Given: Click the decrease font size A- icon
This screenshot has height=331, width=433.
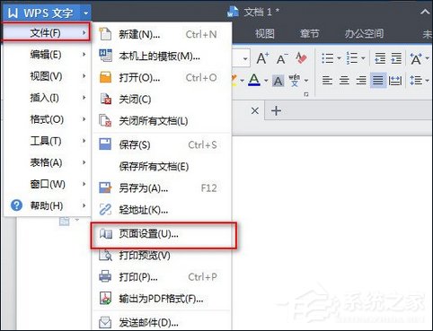Looking at the screenshot, I should [x=282, y=58].
